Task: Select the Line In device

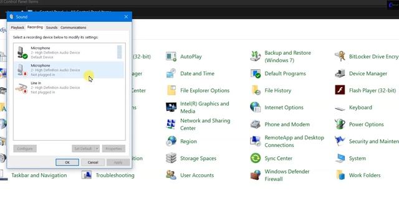Action: (x=69, y=87)
